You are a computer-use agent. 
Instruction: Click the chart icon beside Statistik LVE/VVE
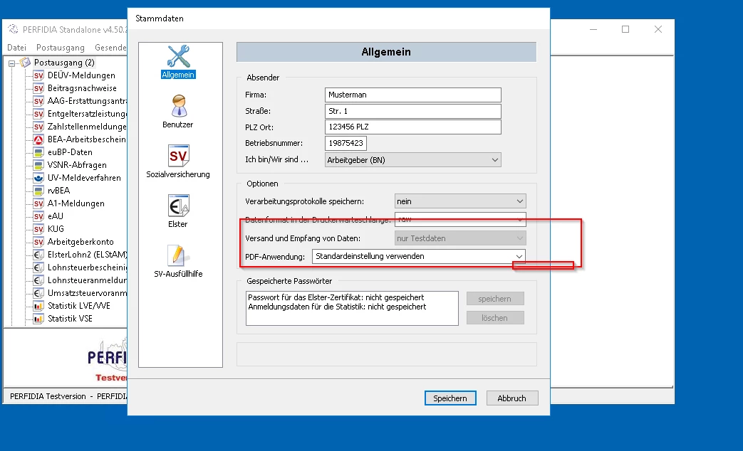click(x=39, y=306)
